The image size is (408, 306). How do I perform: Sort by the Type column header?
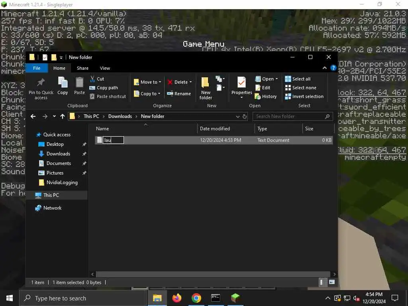(x=279, y=129)
